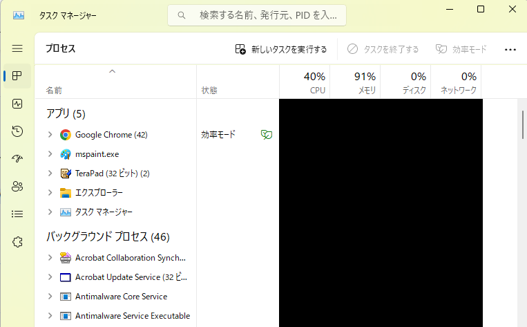Click the vertical scrollbar thumb
Image resolution: width=527 pixels, height=327 pixels.
click(523, 124)
